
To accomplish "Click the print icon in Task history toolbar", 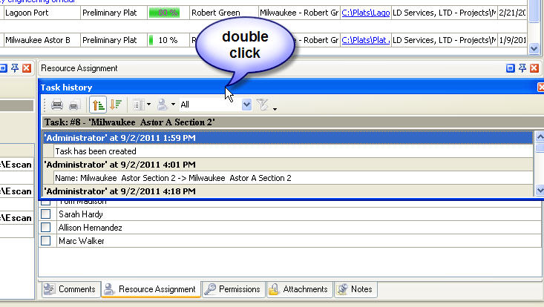I will pyautogui.click(x=56, y=105).
